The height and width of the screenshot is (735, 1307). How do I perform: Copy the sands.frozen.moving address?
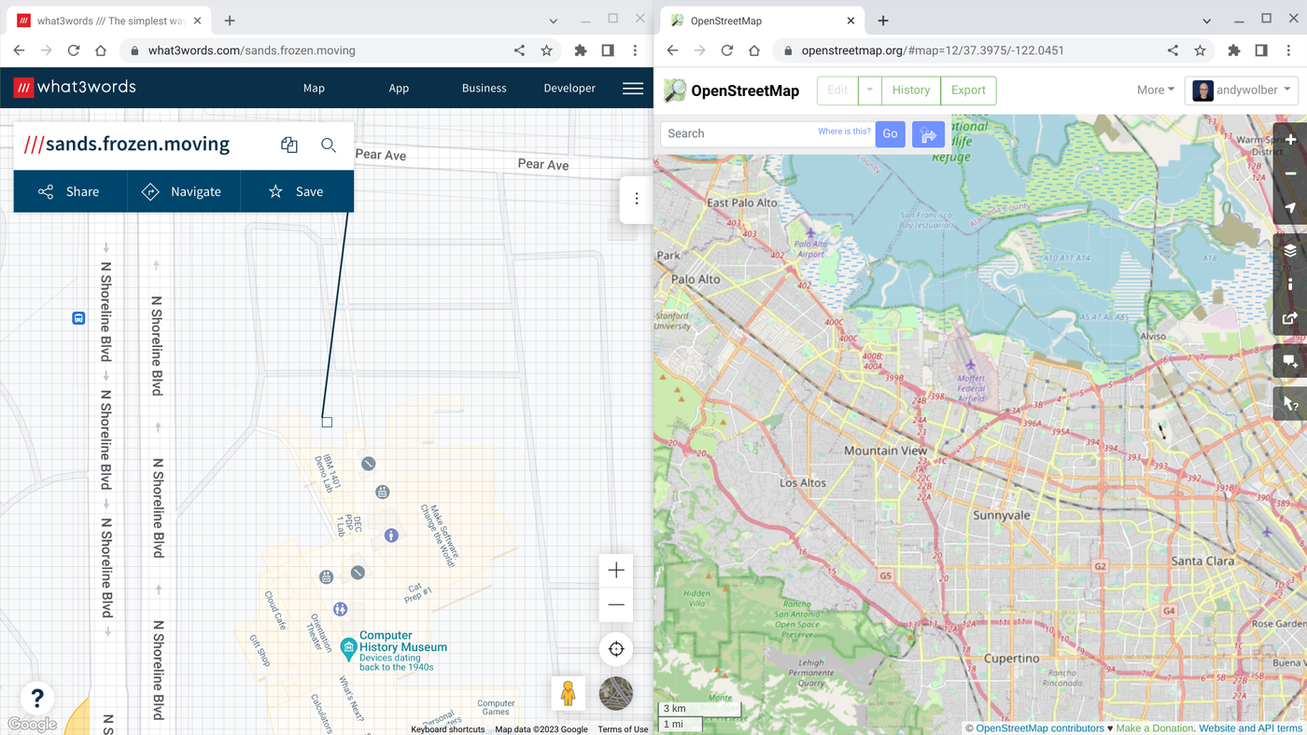pos(288,145)
